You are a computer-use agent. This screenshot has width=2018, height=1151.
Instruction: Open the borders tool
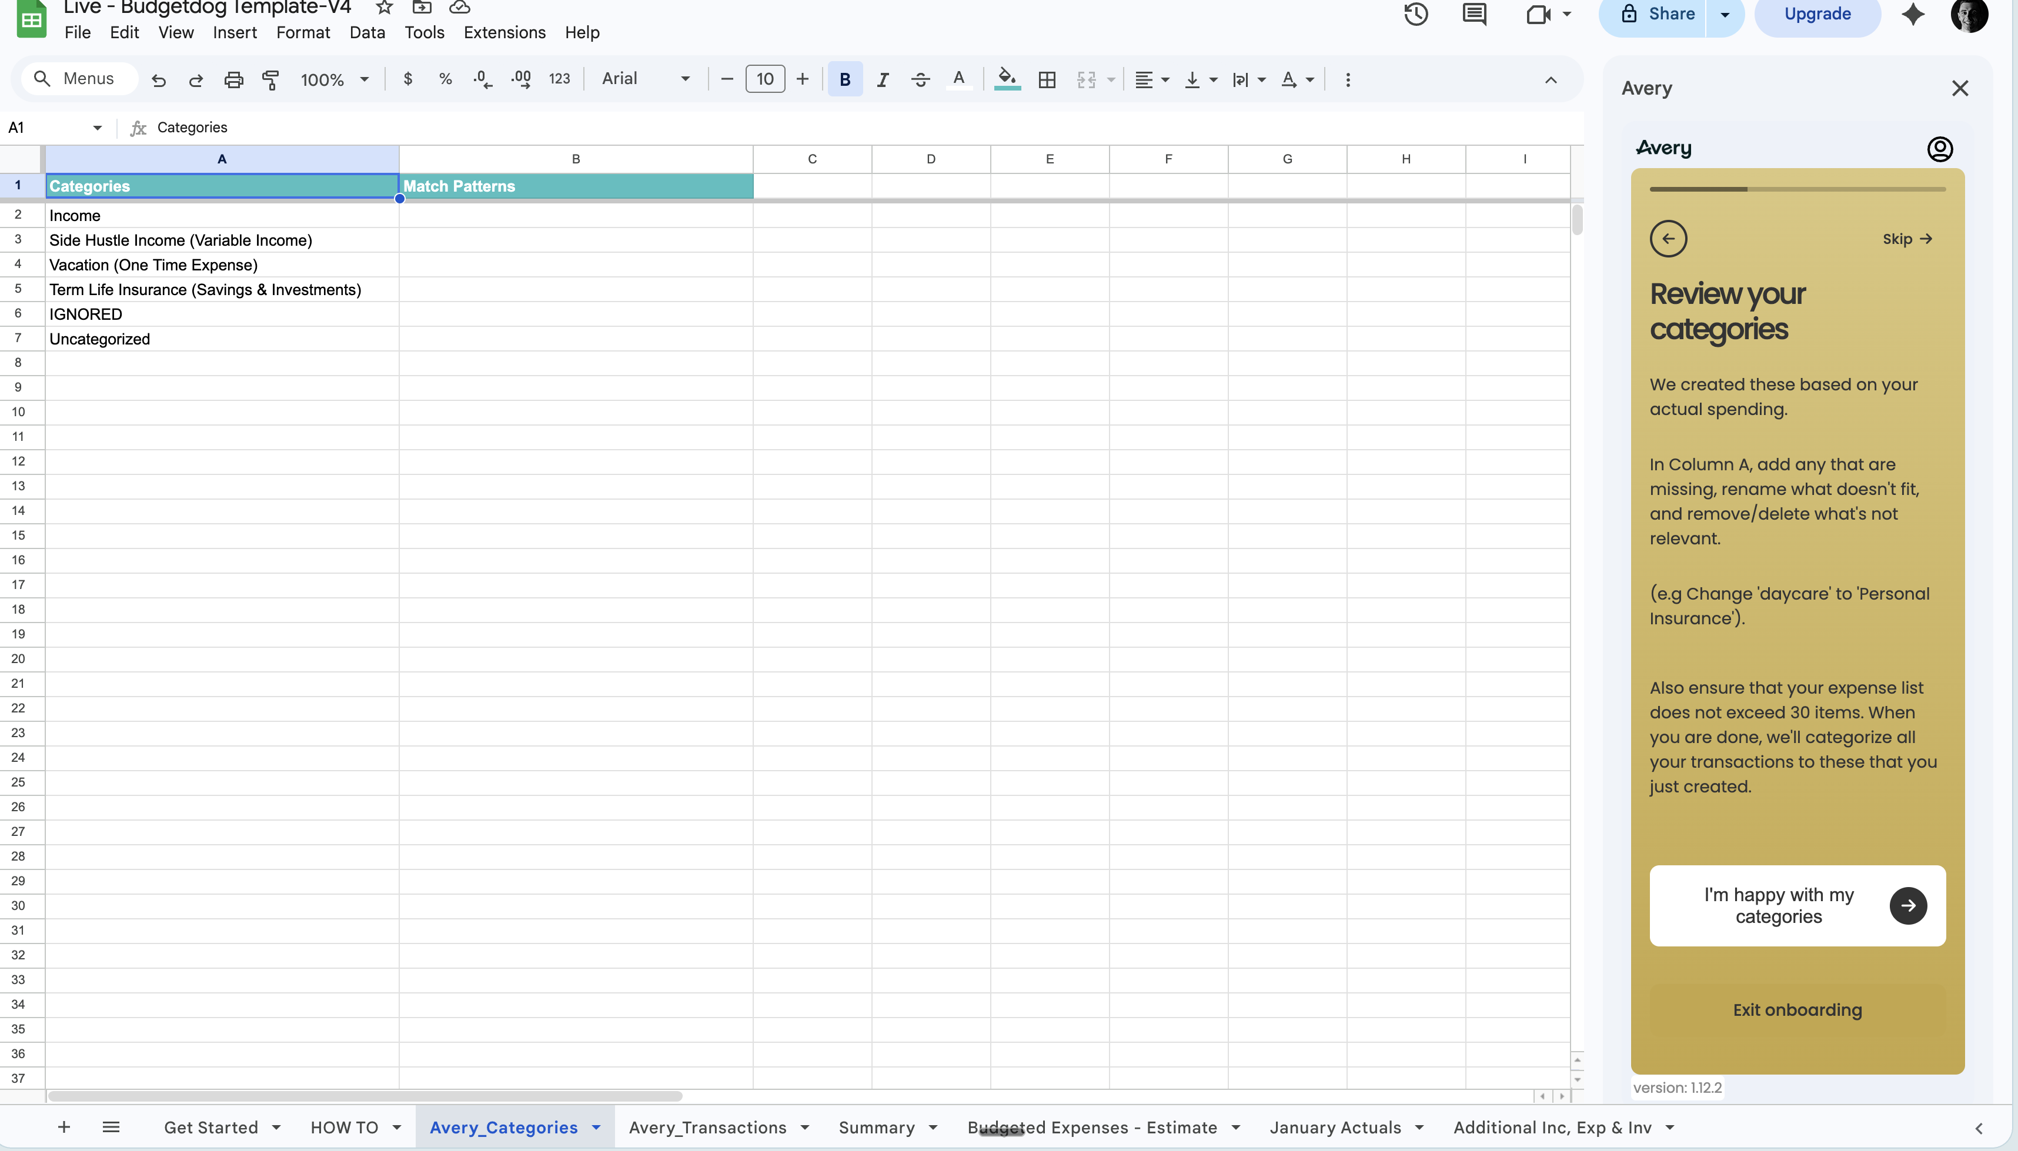tap(1046, 79)
